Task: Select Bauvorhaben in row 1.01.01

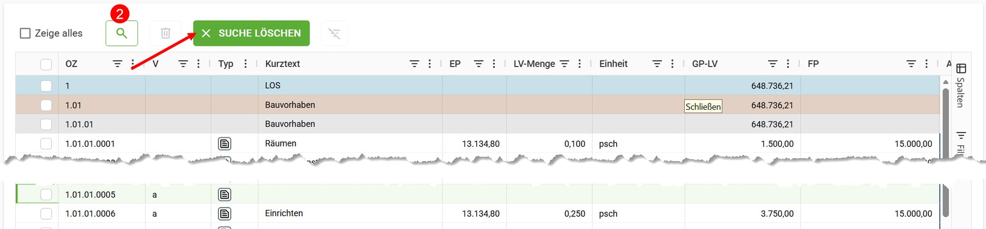Action: click(290, 124)
